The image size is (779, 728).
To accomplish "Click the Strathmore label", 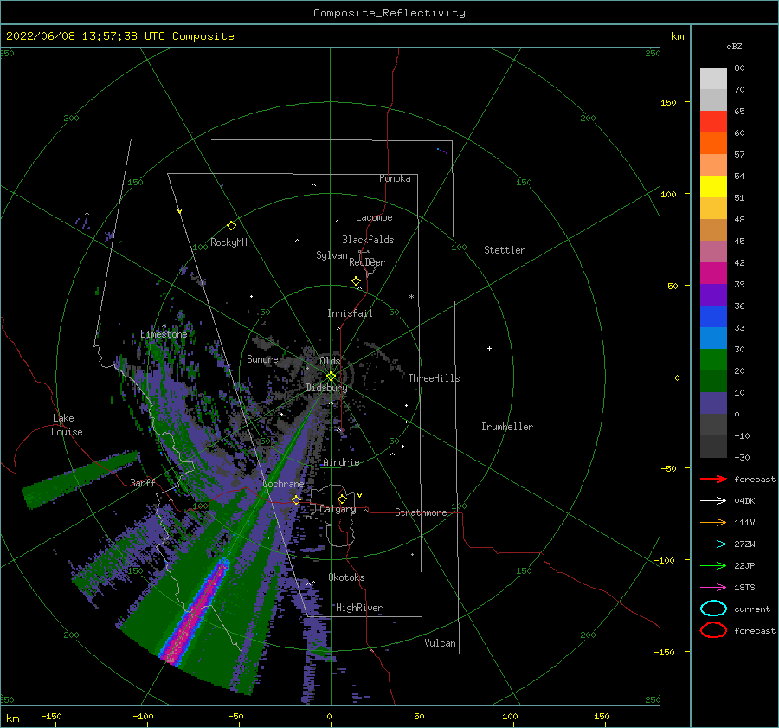I will click(x=421, y=512).
